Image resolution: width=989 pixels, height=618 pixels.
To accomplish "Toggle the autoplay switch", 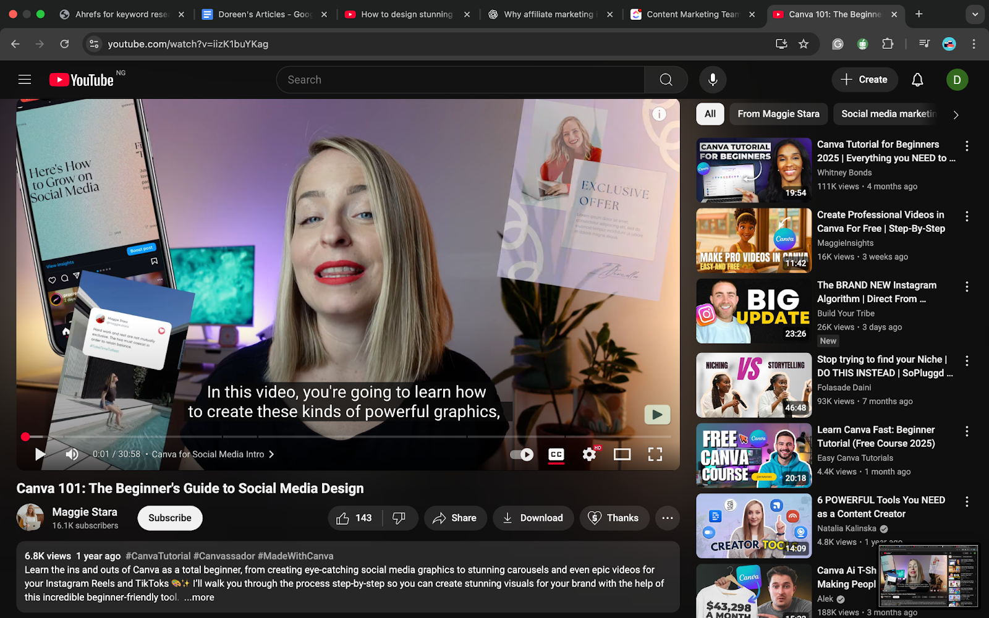I will 522,454.
